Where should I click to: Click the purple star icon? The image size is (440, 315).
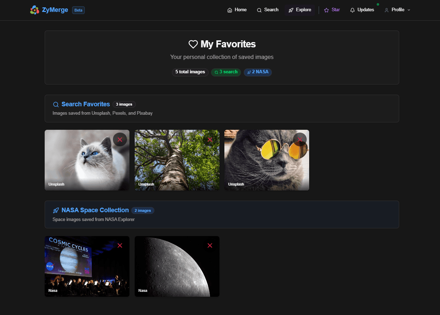(326, 10)
